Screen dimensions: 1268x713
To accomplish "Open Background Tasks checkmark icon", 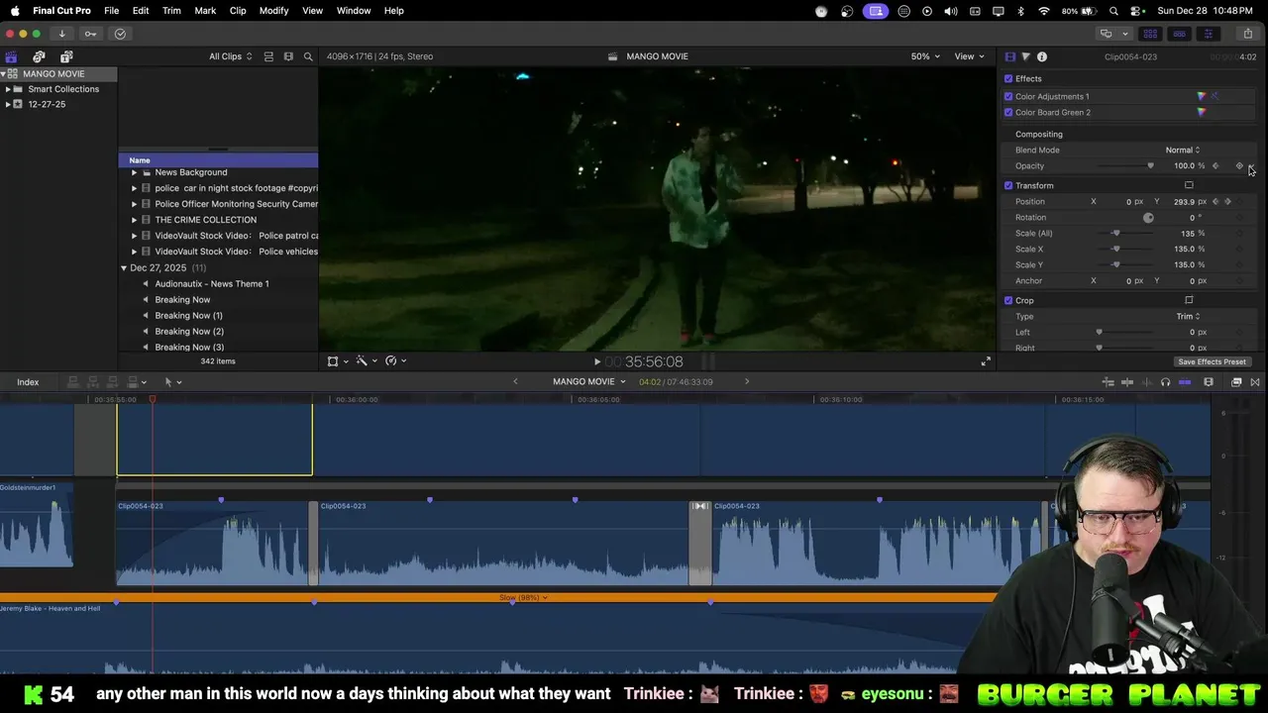I will point(120,34).
